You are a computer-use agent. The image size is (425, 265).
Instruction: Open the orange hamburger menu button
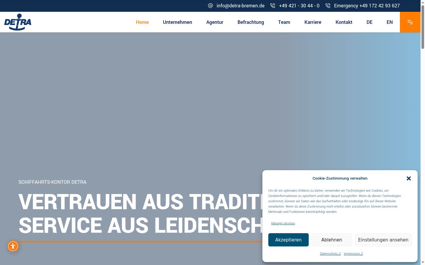click(410, 22)
